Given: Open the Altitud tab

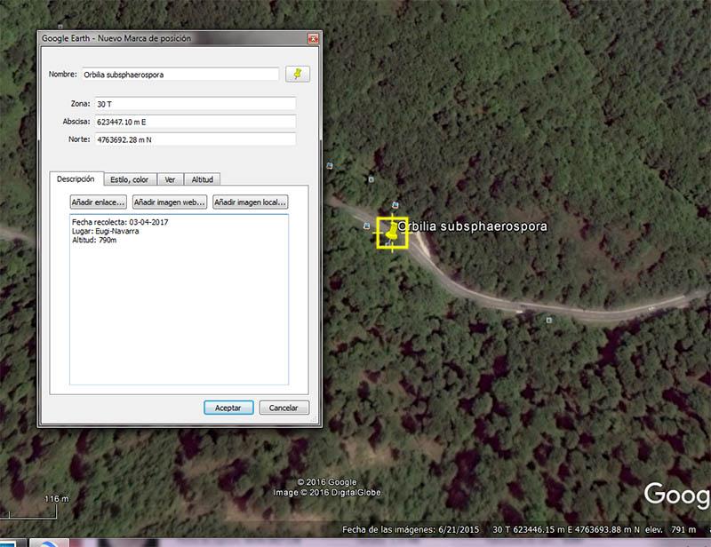Looking at the screenshot, I should pyautogui.click(x=203, y=179).
